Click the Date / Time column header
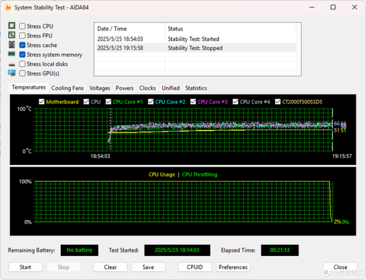366x280 pixels. (x=130, y=29)
